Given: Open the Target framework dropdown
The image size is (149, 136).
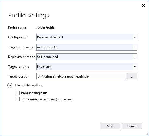Looking at the screenshot, I should click(x=86, y=47).
